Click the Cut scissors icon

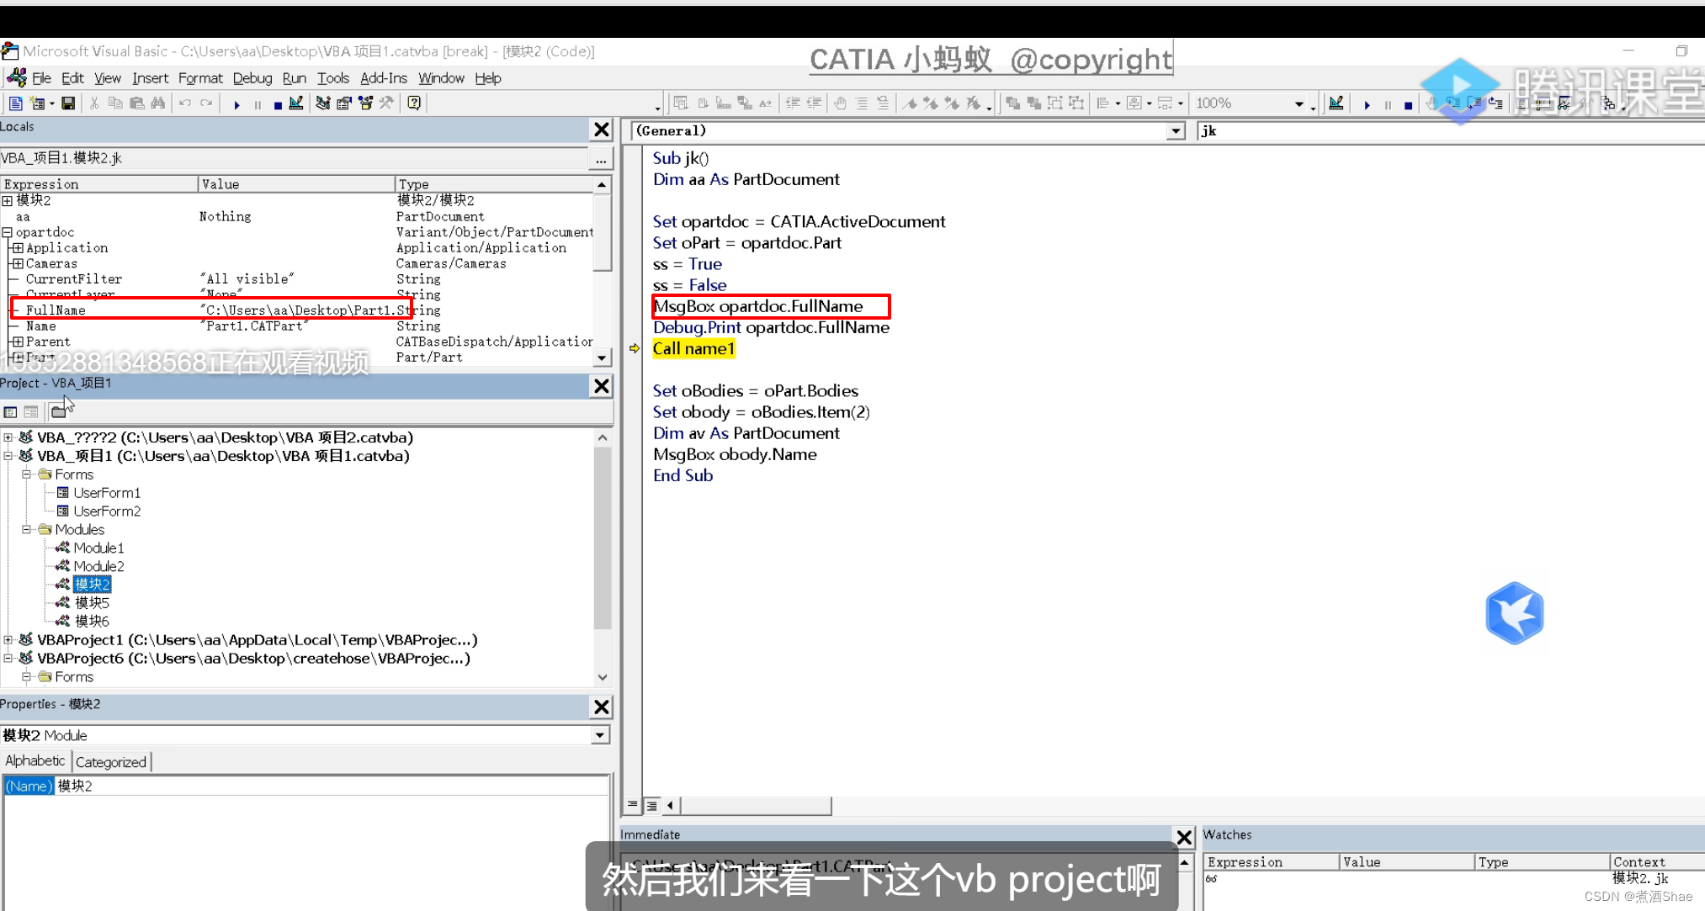pos(94,103)
